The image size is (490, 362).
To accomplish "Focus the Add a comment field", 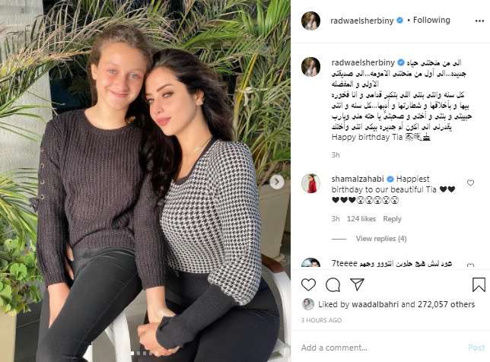I will (381, 348).
